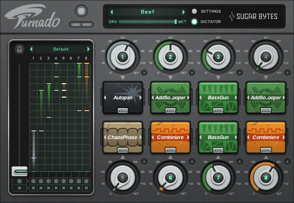Open the Default dictator preset menu
The image size is (294, 203).
tap(61, 49)
